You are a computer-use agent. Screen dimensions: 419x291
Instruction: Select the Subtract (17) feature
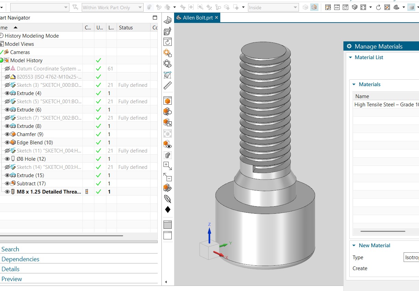pyautogui.click(x=31, y=184)
